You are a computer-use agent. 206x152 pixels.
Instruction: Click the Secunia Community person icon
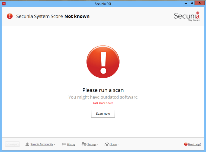pos(27,144)
